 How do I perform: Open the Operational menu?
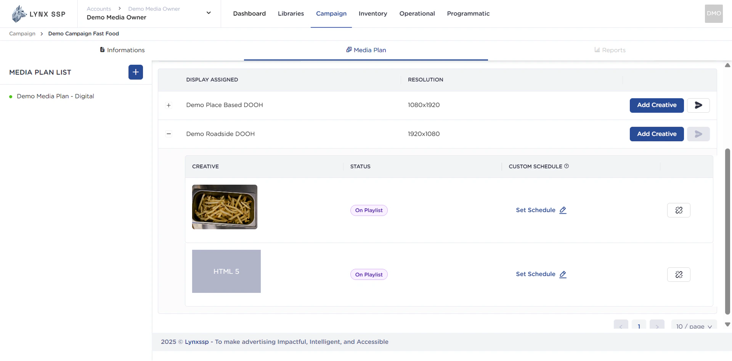417,14
